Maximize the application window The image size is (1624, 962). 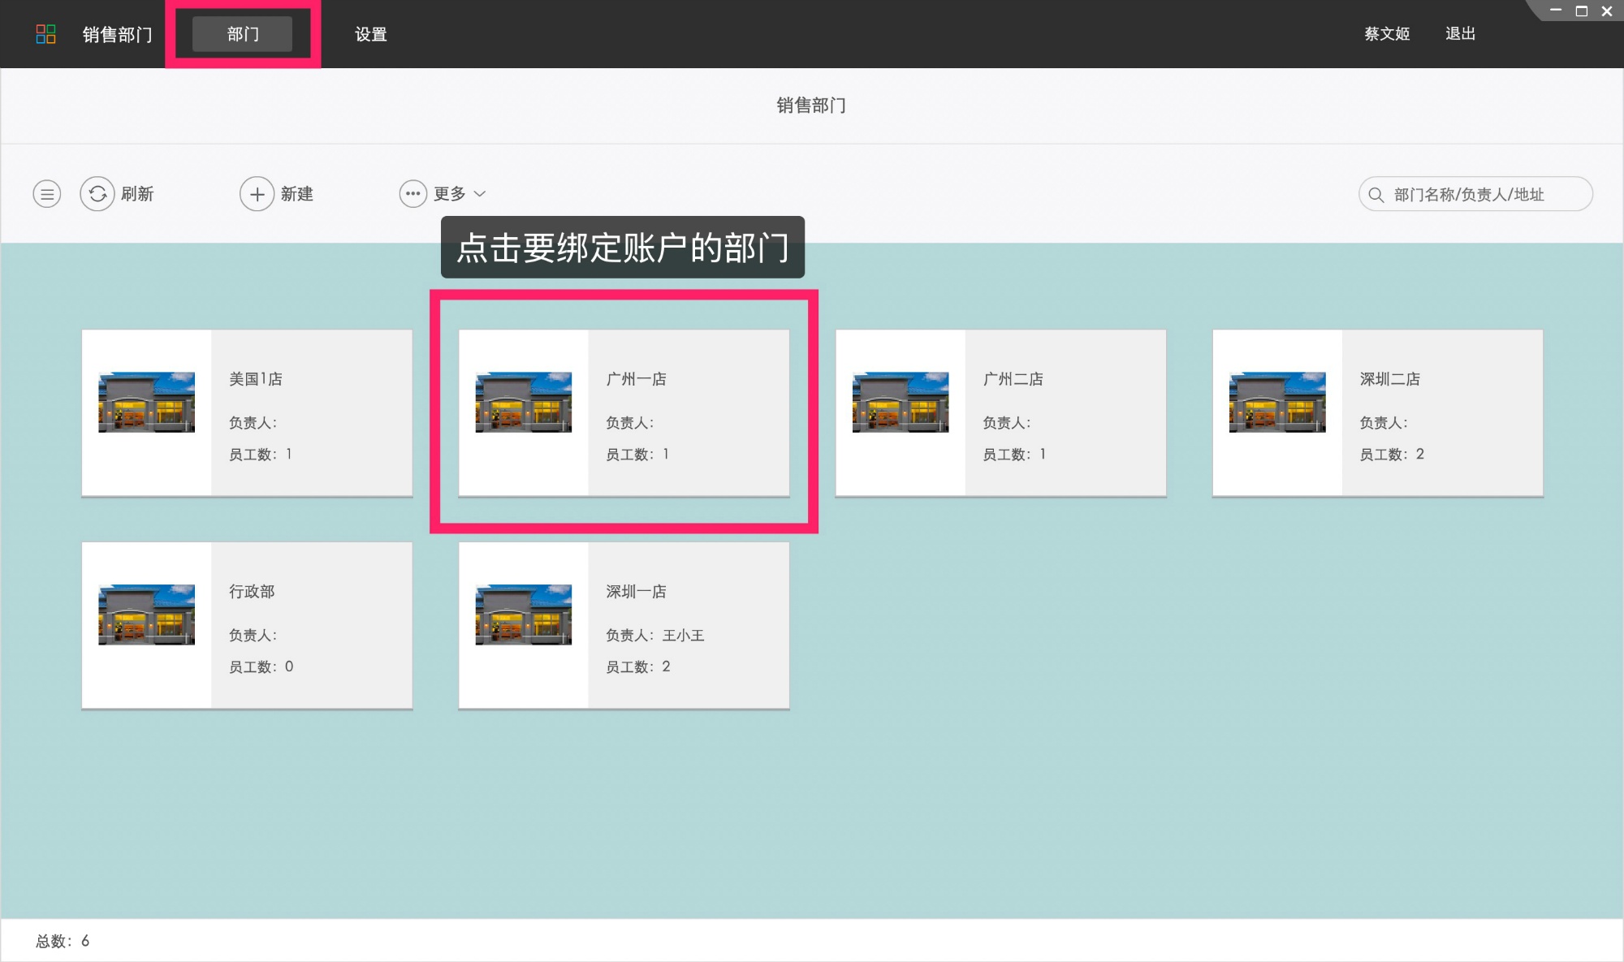[x=1581, y=11]
